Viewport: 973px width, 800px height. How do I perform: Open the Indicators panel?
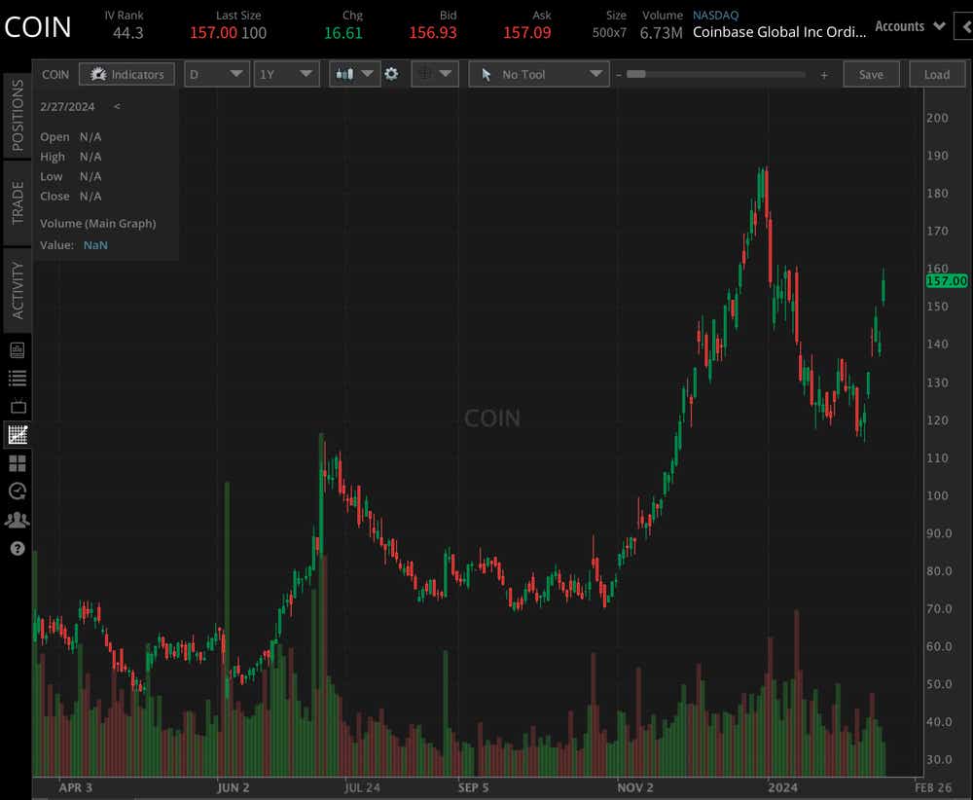tap(126, 74)
